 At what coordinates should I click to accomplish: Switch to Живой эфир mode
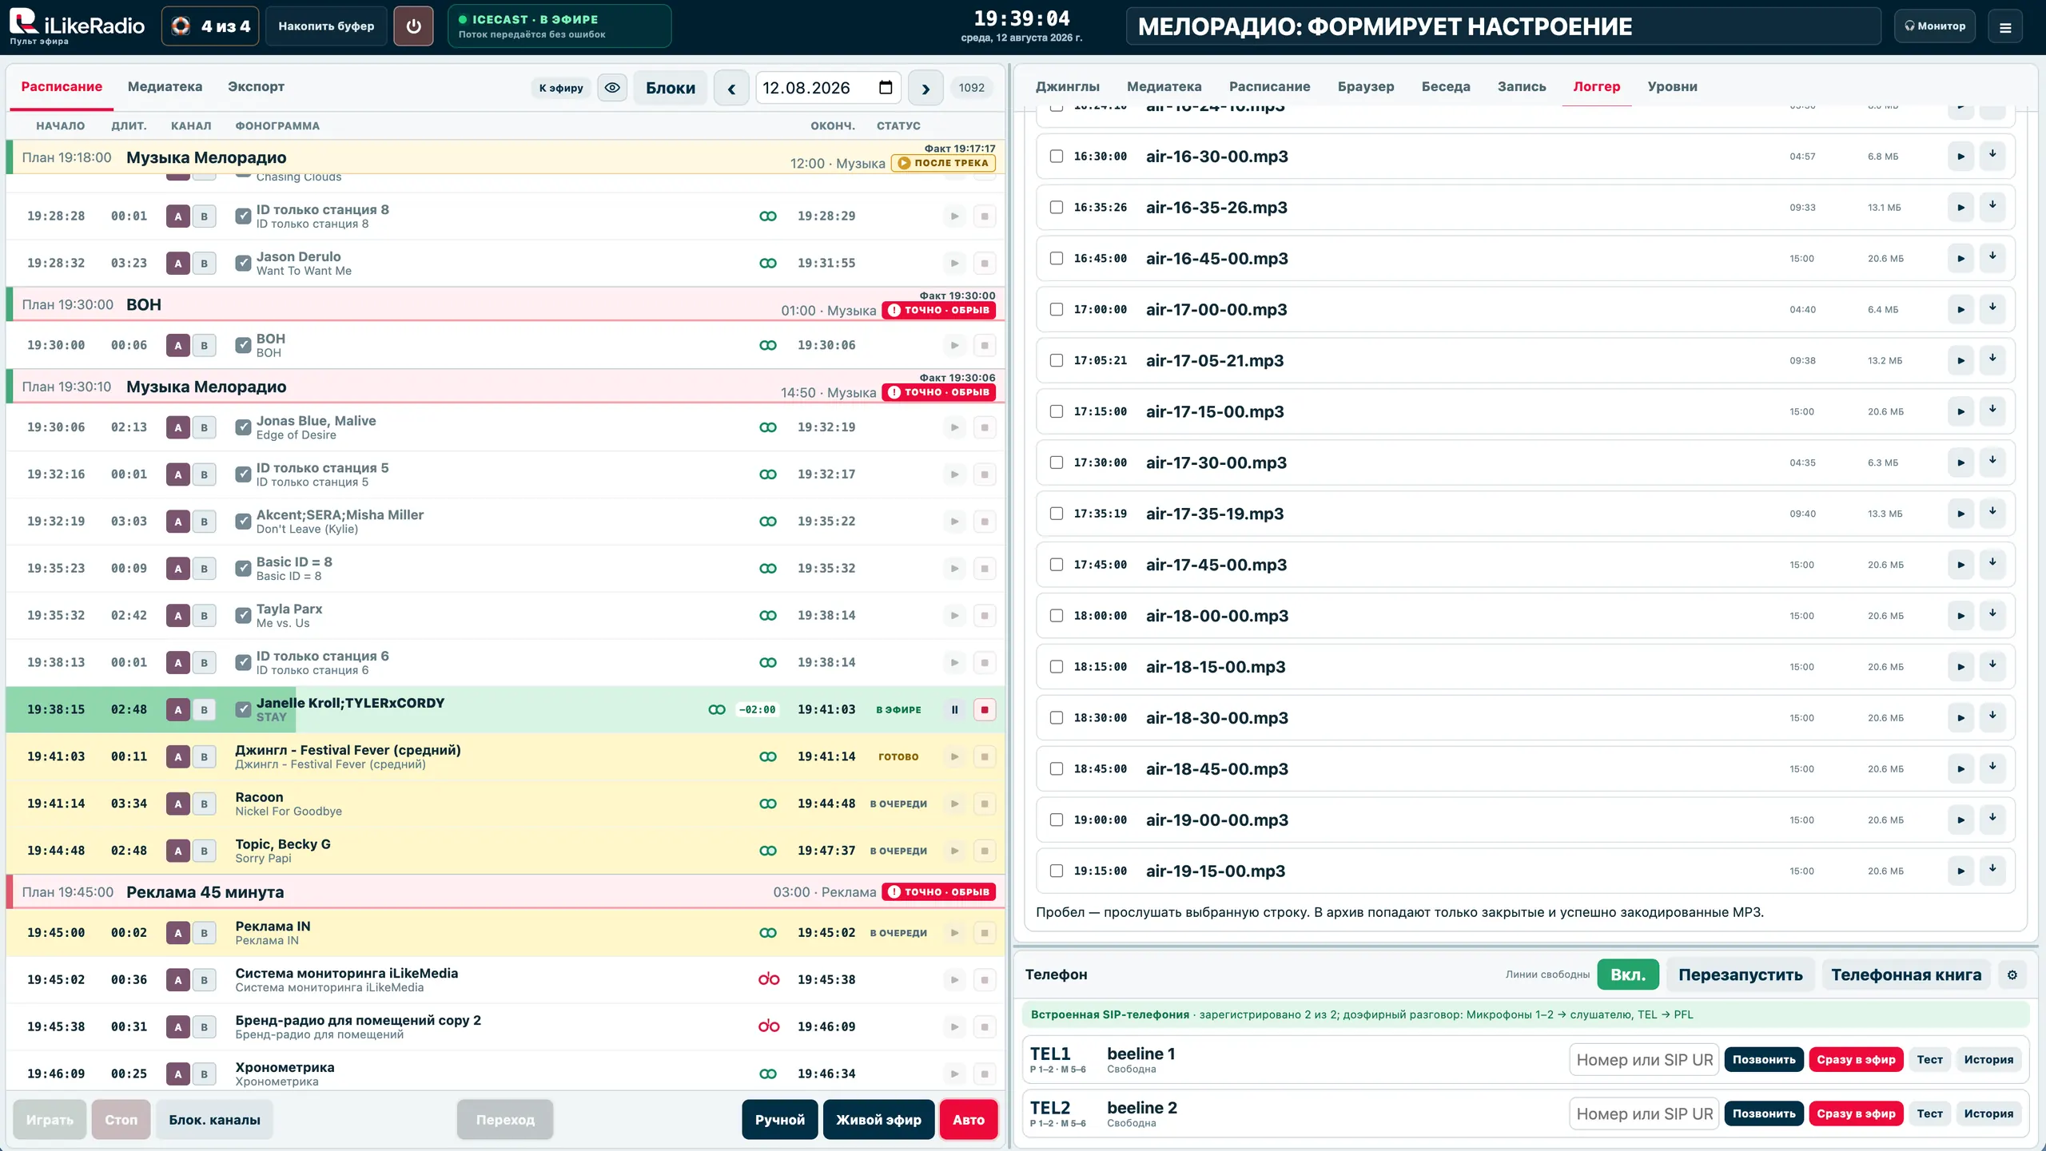tap(878, 1120)
